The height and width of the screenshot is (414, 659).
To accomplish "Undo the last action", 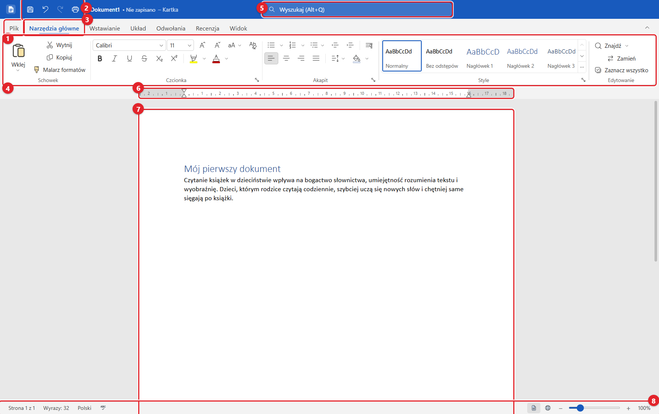I will (45, 9).
